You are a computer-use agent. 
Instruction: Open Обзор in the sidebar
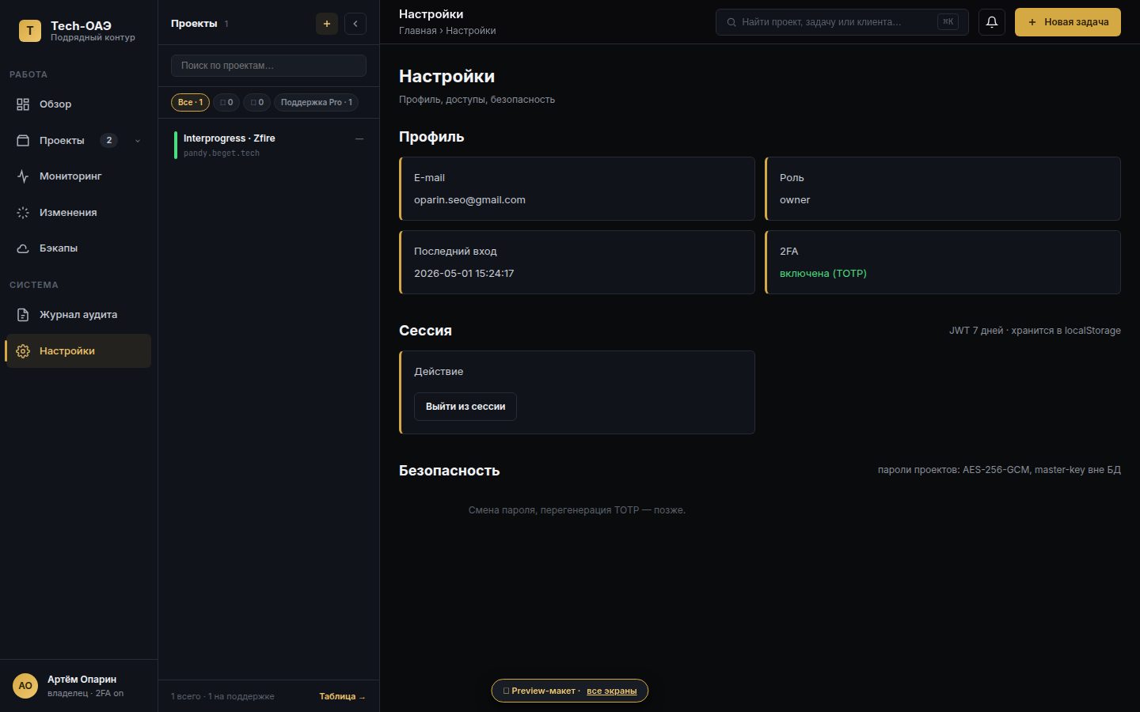(78, 104)
